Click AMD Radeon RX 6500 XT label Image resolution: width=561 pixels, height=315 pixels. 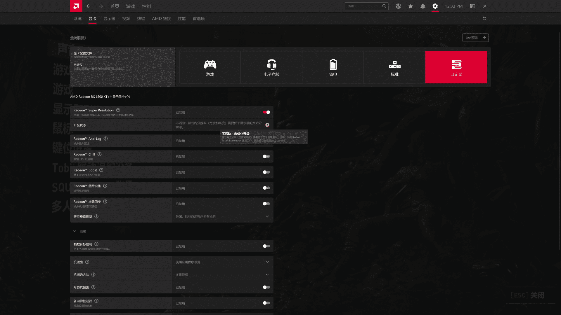click(x=100, y=97)
